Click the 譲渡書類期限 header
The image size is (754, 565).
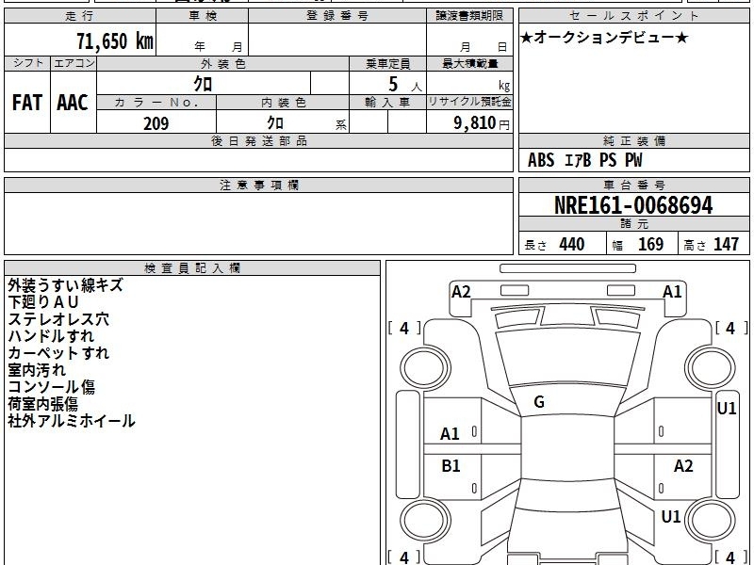tap(469, 16)
